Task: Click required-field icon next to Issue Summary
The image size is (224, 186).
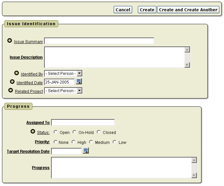Action: 10,40
